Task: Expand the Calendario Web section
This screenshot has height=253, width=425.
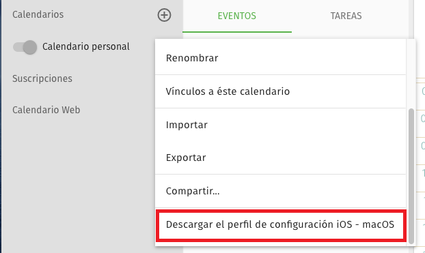Action: click(x=46, y=110)
